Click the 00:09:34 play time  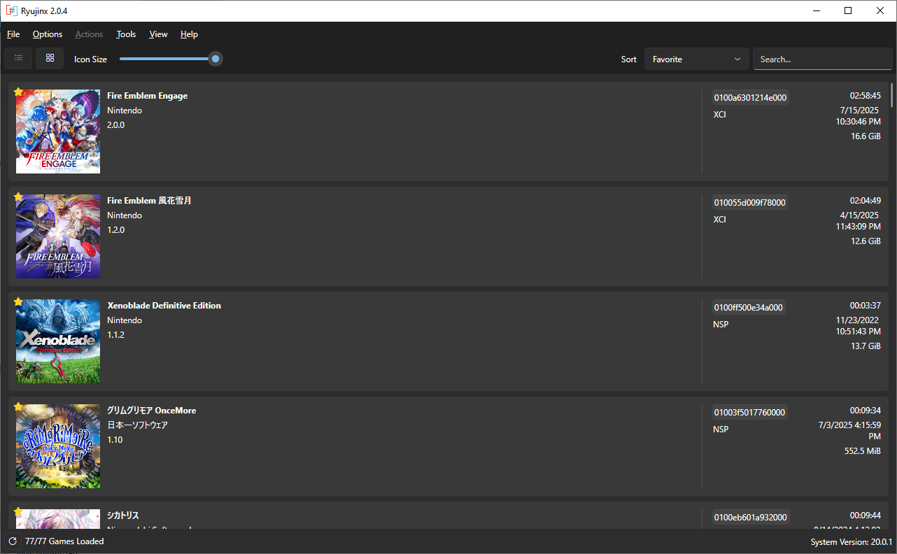click(866, 411)
